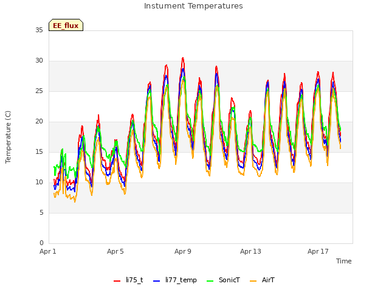
Task: Click the blue li77_temp legend swatch
Action: coord(157,281)
